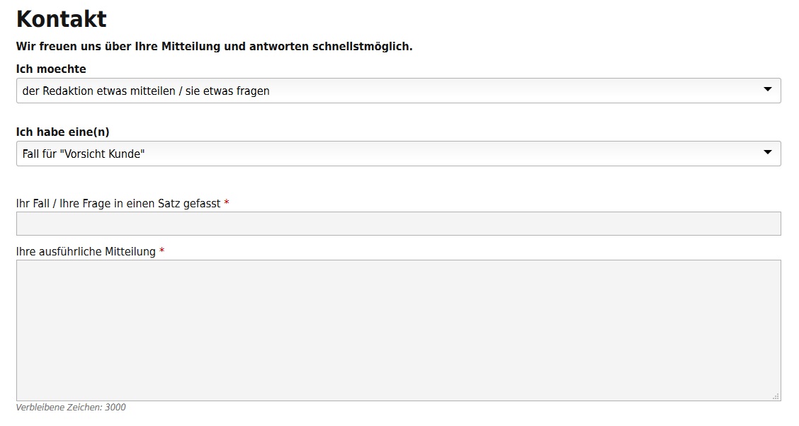Click label 'Ihr Fall / Ihre Frage in einen Satz gefasst'
Screen dimensions: 799x426
pyautogui.click(x=118, y=204)
